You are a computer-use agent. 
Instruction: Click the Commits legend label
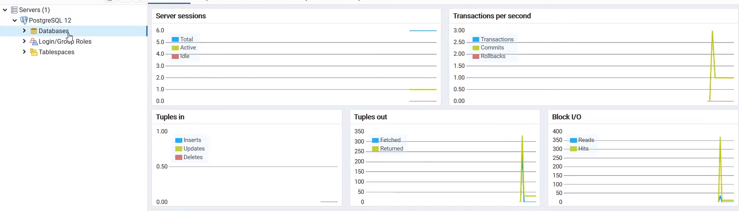click(493, 48)
